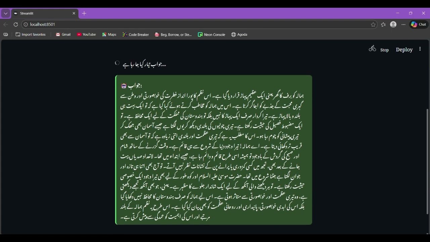Add this page to favorites star
The image size is (430, 242).
pyautogui.click(x=373, y=25)
